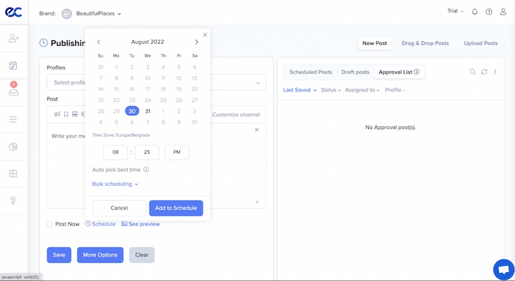Search posts with magnifier icon
This screenshot has width=515, height=281.
pyautogui.click(x=473, y=71)
